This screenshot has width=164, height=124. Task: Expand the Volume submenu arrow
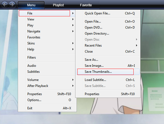(73, 80)
